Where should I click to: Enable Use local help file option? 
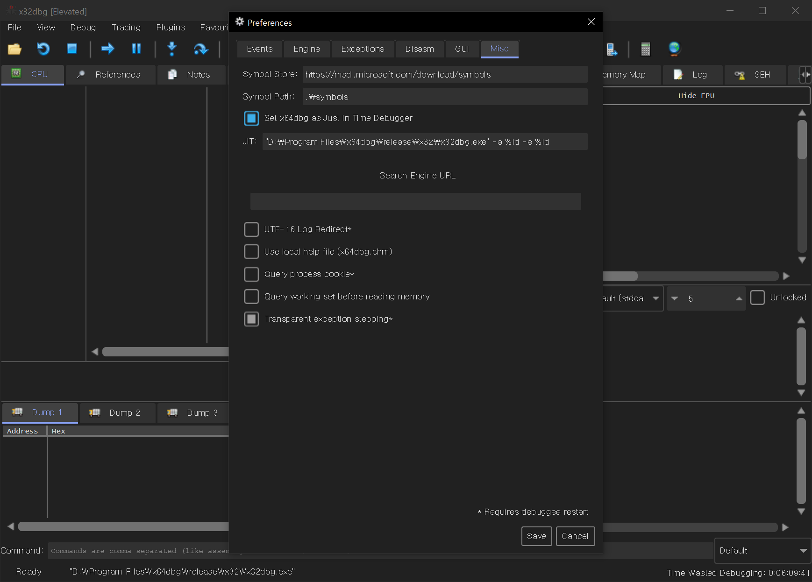click(251, 252)
